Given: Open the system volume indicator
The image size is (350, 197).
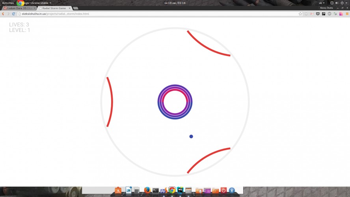Looking at the screenshot, I should (x=337, y=3).
